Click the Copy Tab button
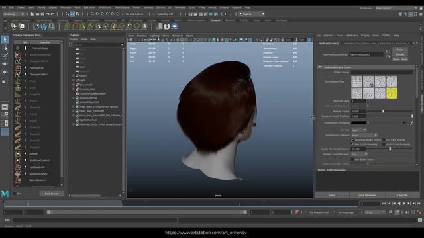The height and width of the screenshot is (238, 424). pyautogui.click(x=402, y=195)
